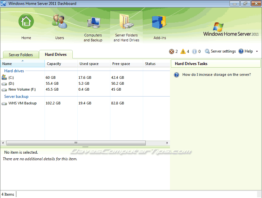
Task: Open 'How do I increase storage' link
Action: 216,75
